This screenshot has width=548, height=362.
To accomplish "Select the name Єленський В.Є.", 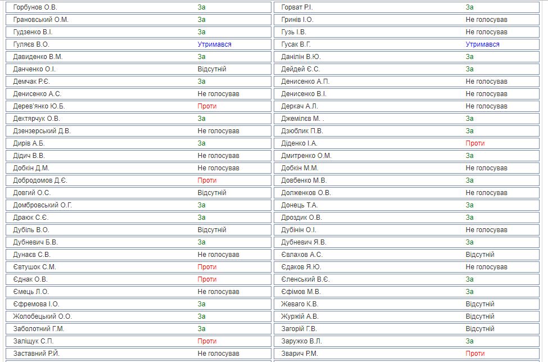I will (x=305, y=279).
